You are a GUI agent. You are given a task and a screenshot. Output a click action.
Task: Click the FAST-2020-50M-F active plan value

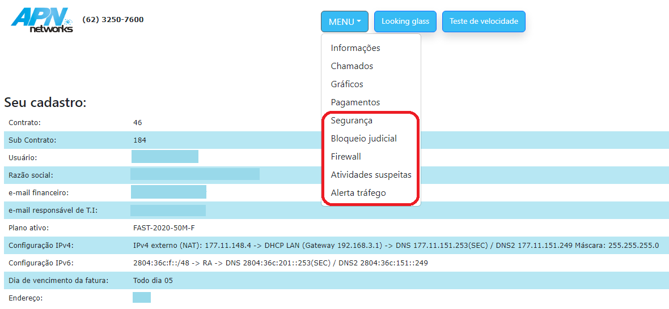pos(164,228)
